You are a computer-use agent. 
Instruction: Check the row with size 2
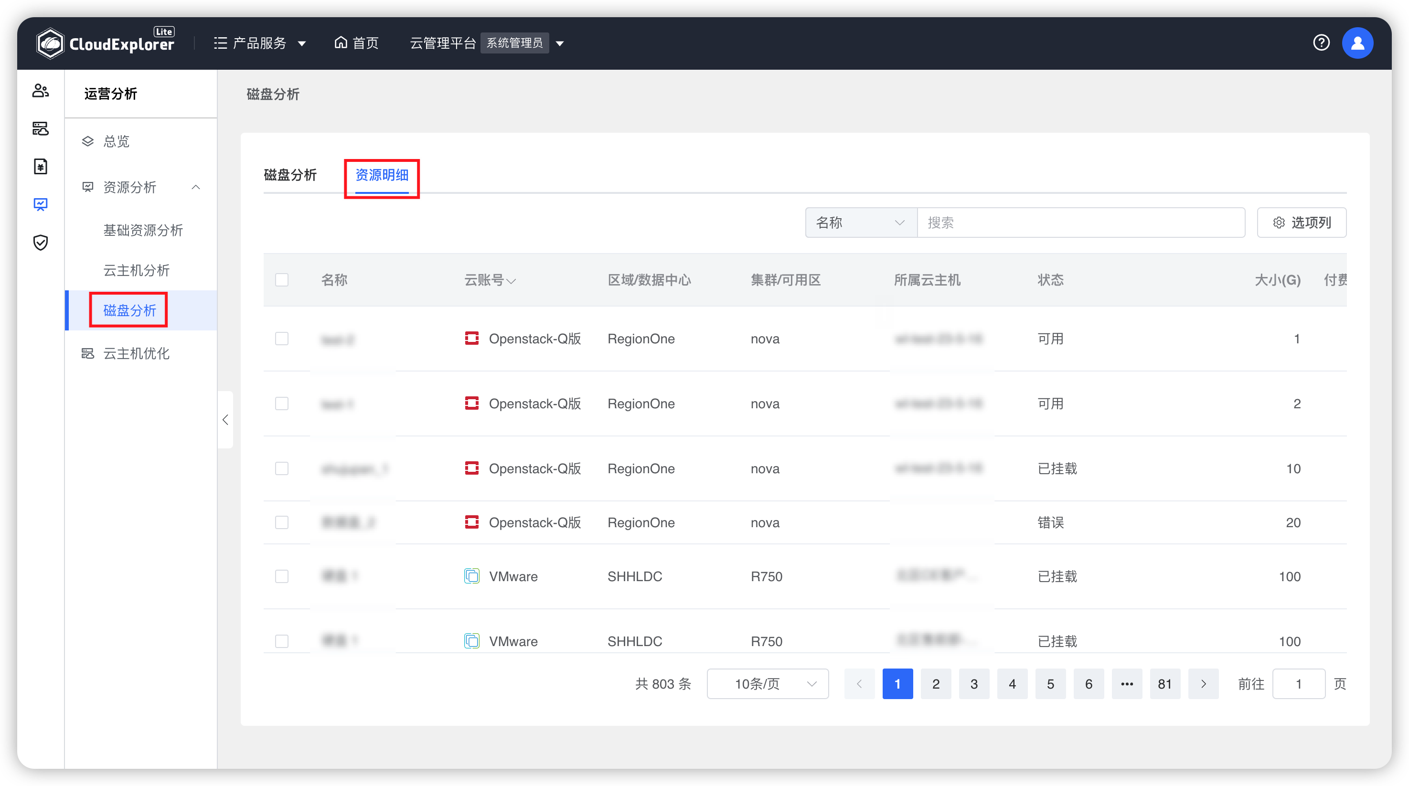[x=282, y=404]
